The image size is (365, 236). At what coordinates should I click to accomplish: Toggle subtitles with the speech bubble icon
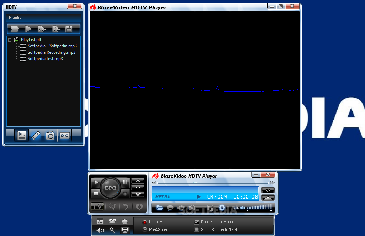[170, 208]
